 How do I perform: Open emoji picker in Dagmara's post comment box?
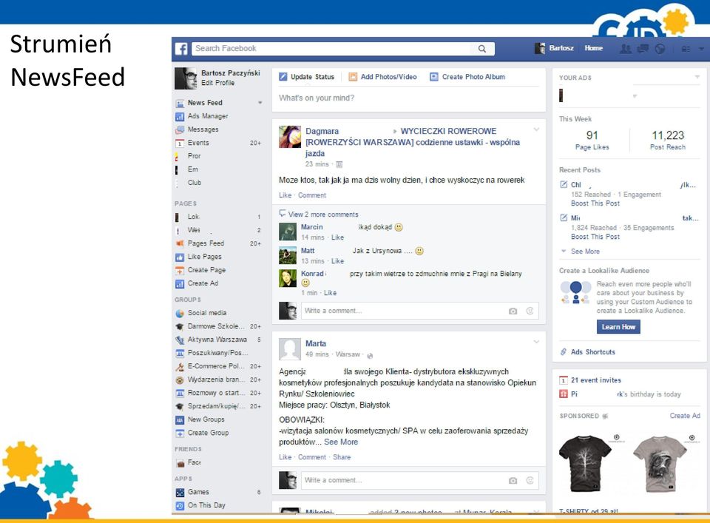point(530,311)
